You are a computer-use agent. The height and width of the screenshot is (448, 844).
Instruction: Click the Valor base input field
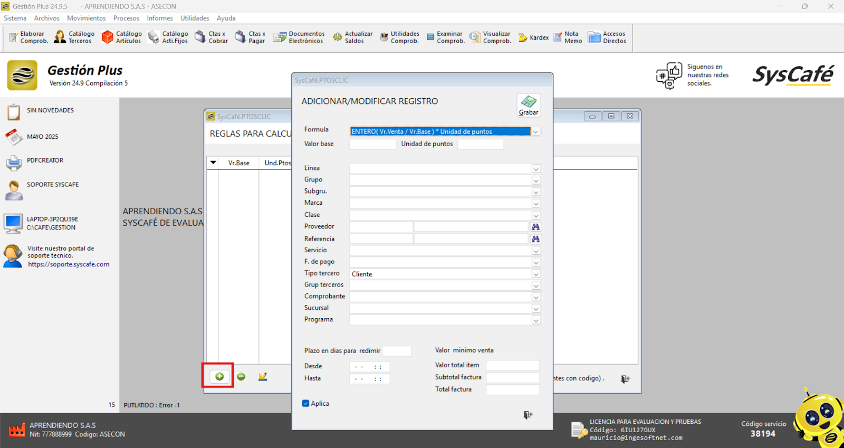click(372, 144)
